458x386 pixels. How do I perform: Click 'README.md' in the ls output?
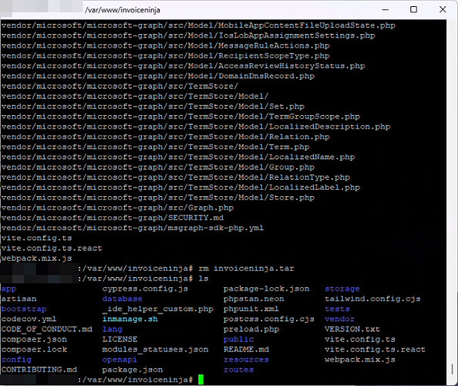246,349
